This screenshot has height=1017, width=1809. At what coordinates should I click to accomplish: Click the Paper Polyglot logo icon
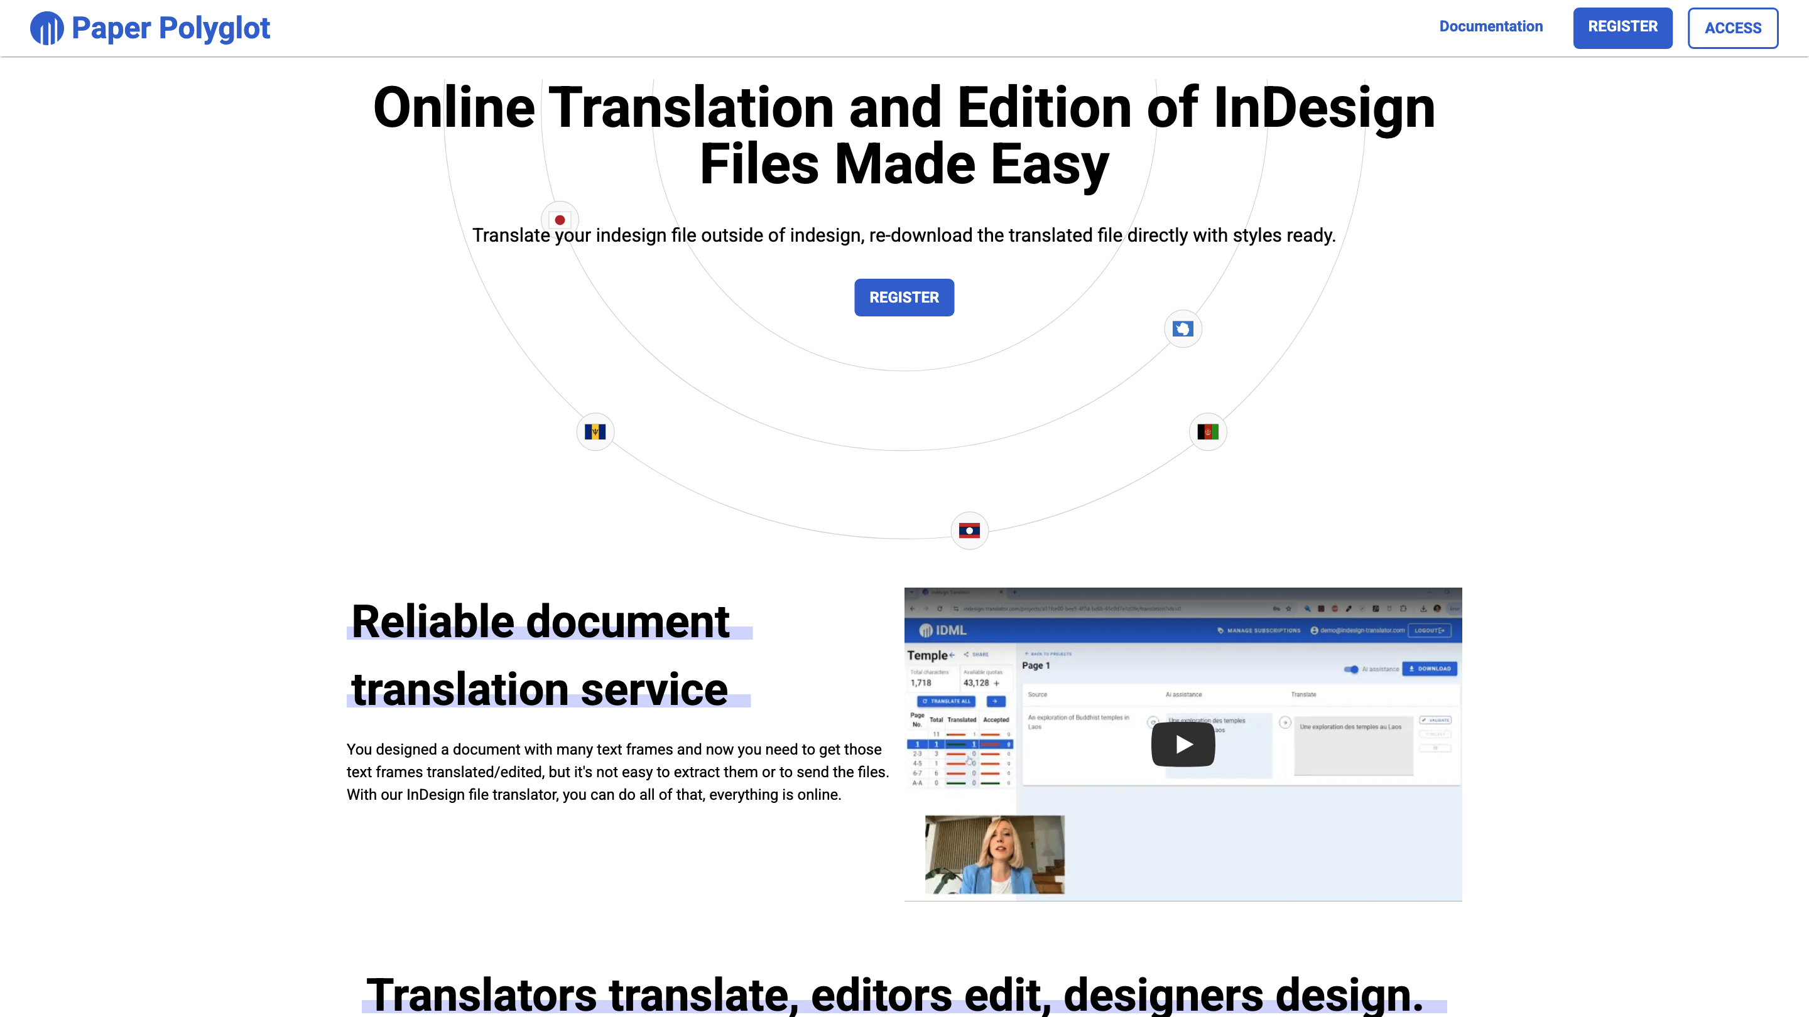pyautogui.click(x=46, y=28)
